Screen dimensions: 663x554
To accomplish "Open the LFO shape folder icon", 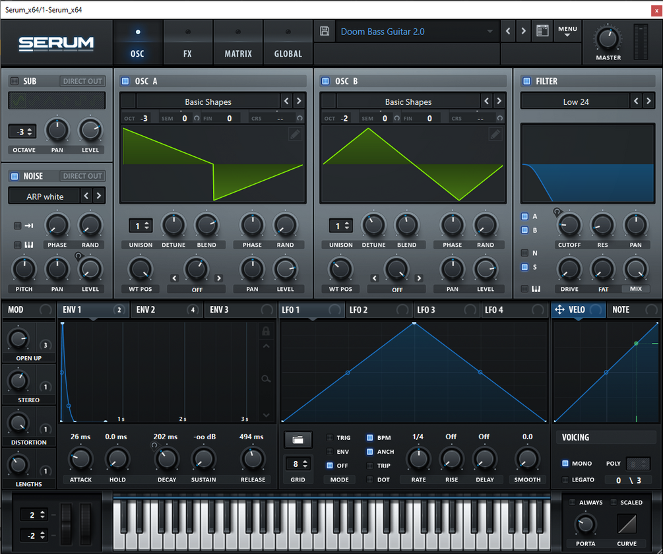I will tap(298, 440).
